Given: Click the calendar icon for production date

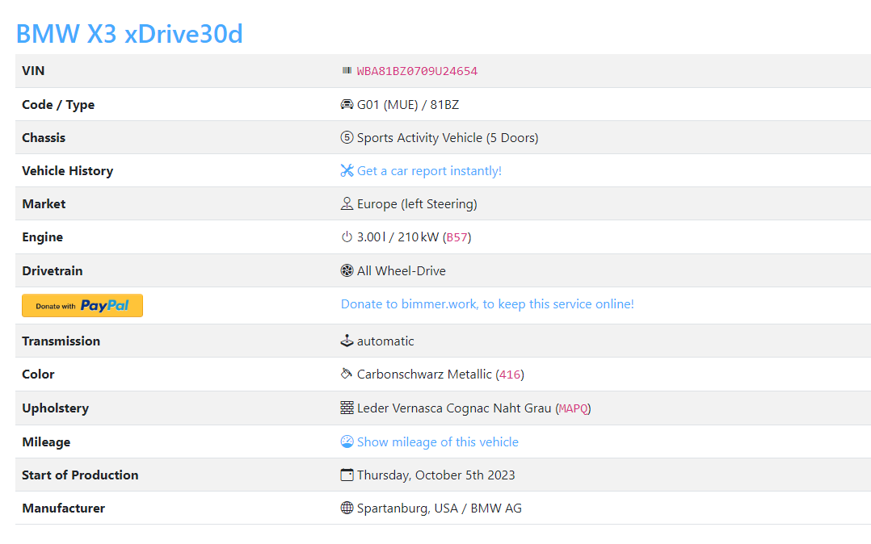Looking at the screenshot, I should coord(347,475).
